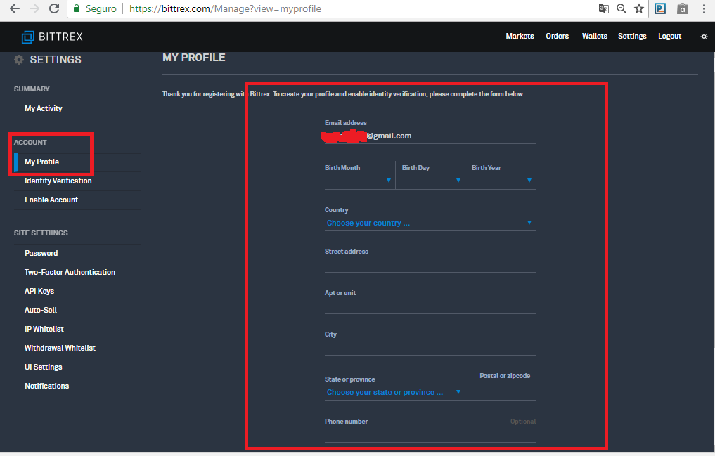Screen dimensions: 715x456
Task: Open the Birth Year dropdown
Action: point(501,181)
